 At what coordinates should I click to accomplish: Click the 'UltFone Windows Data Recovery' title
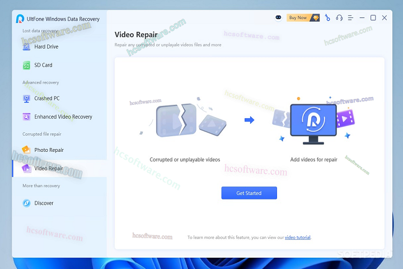tap(63, 19)
